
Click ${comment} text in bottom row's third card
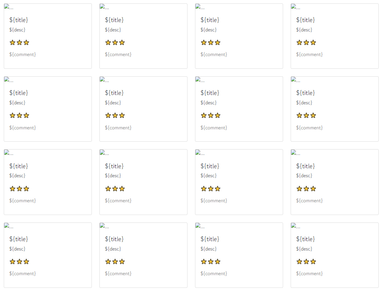(214, 274)
